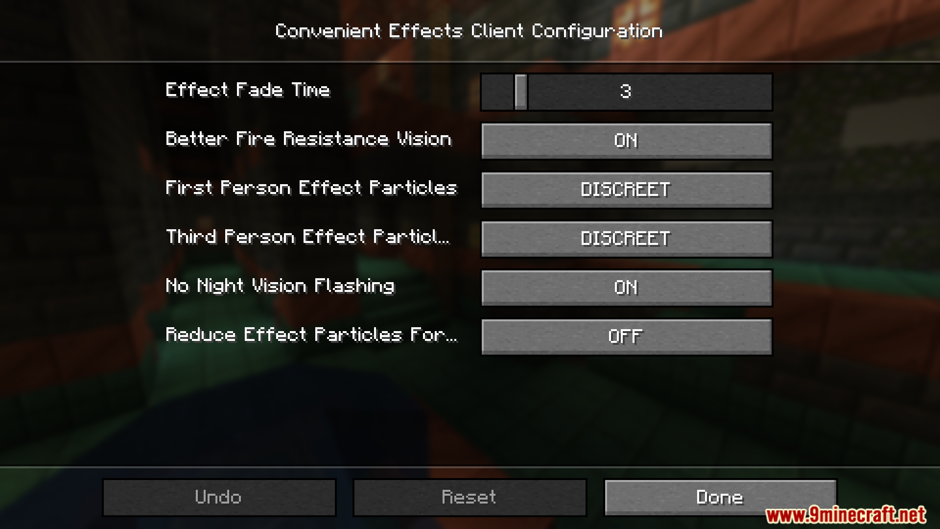Viewport: 940px width, 529px height.
Task: Click the Effect Fade Time slider handle
Action: pyautogui.click(x=521, y=92)
